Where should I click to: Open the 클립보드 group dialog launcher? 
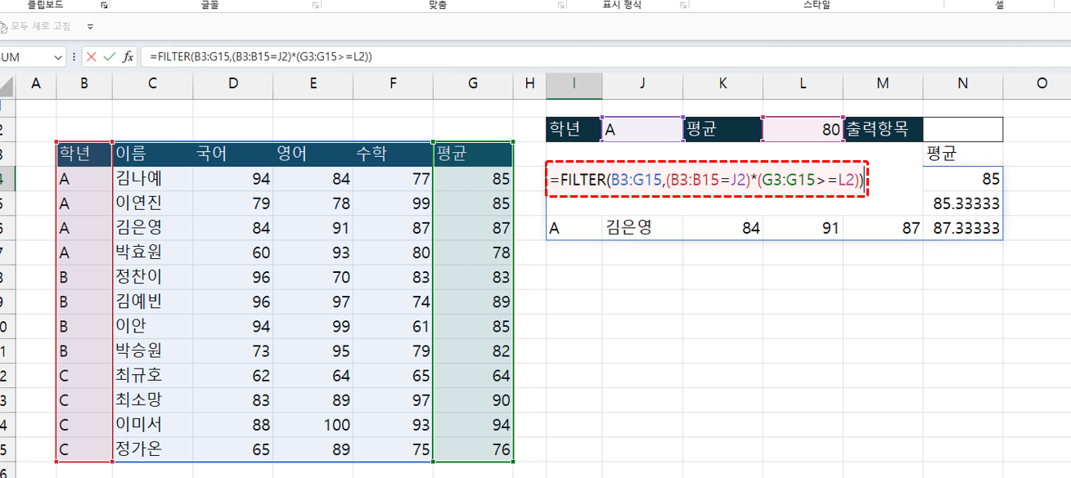[x=104, y=5]
